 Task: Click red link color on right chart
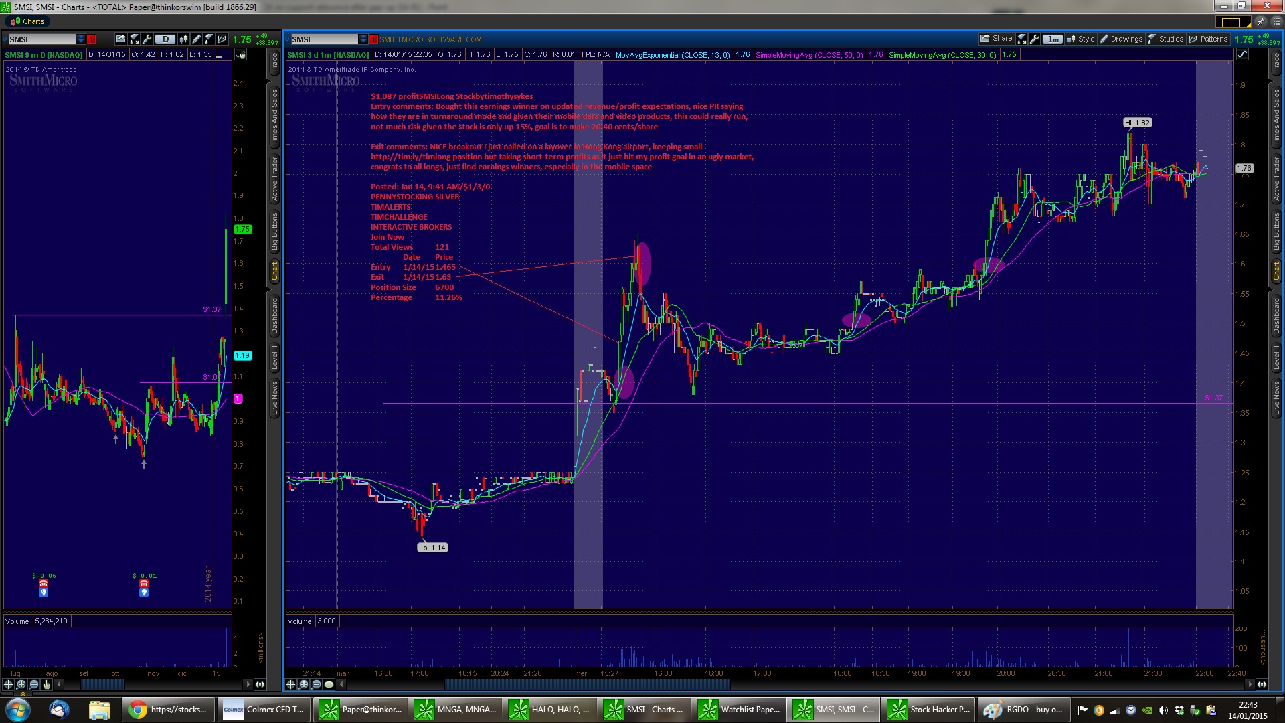(x=374, y=39)
